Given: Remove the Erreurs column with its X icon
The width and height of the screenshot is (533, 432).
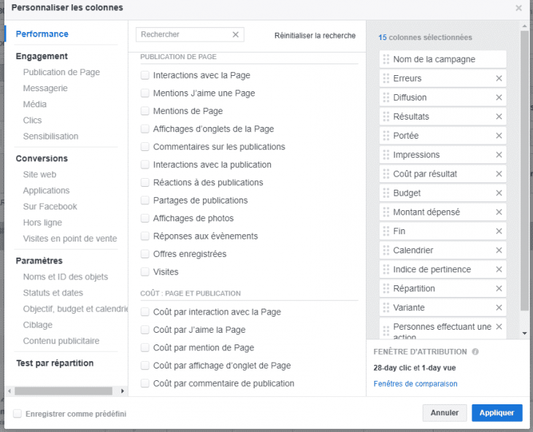Looking at the screenshot, I should tap(499, 79).
